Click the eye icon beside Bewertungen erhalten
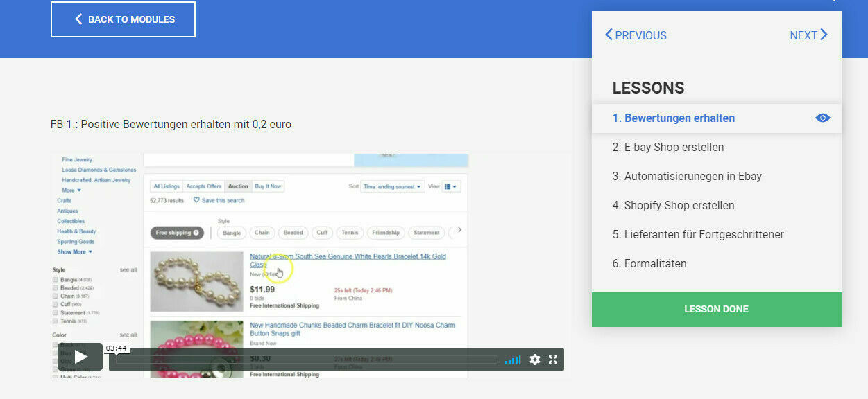This screenshot has width=868, height=399. click(822, 118)
